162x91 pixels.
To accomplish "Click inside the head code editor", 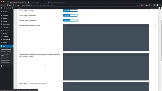I will [106, 38].
